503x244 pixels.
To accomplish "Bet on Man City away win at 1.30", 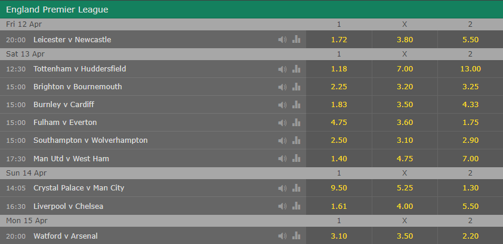I will [470, 188].
